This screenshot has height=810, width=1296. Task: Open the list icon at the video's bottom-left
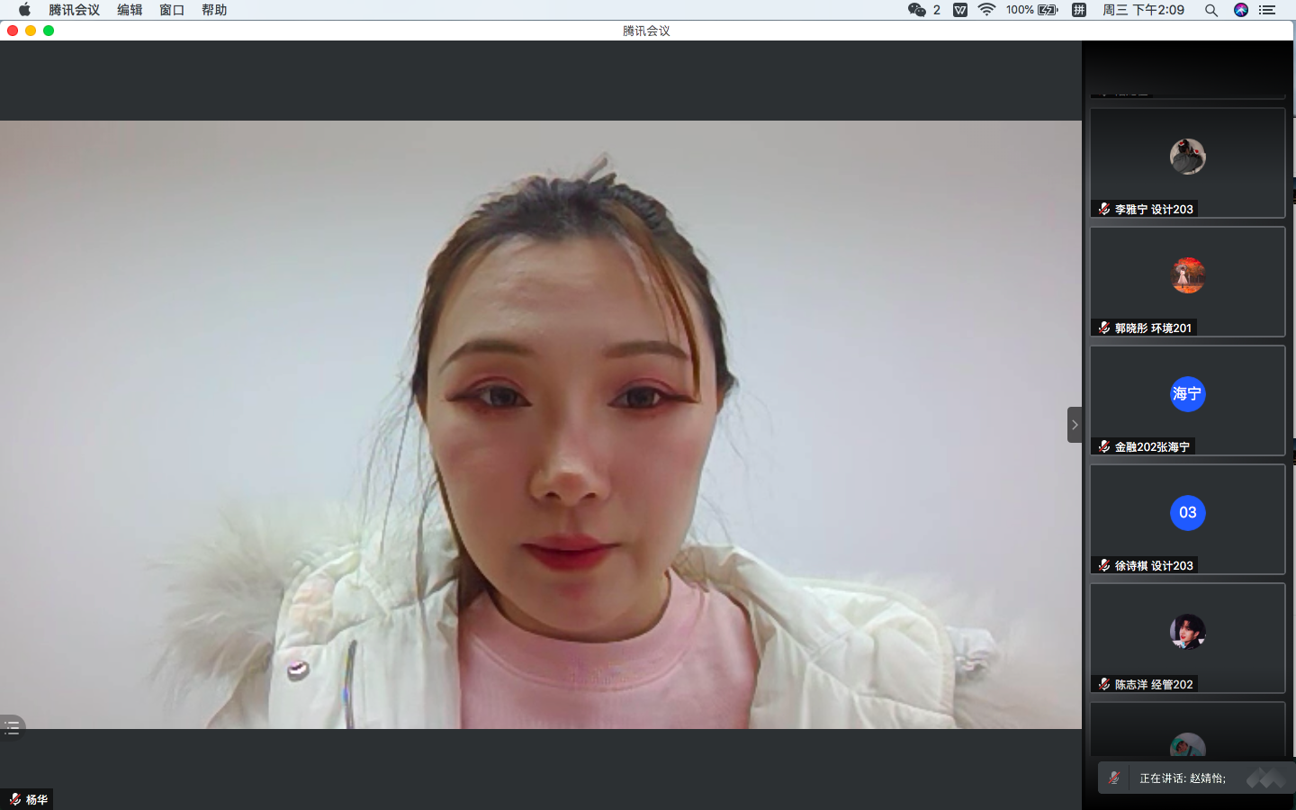click(x=12, y=727)
